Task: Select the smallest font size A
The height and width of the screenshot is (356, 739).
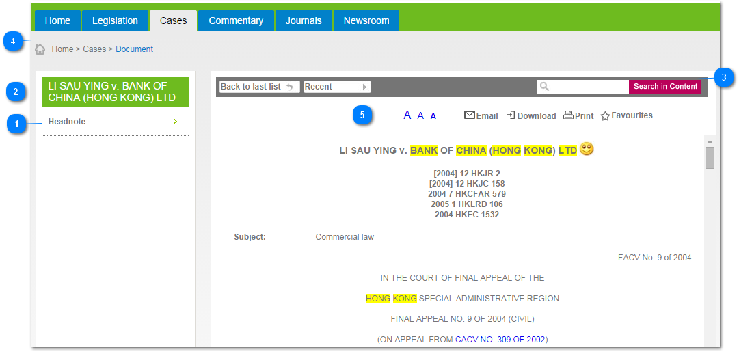Action: pyautogui.click(x=433, y=116)
